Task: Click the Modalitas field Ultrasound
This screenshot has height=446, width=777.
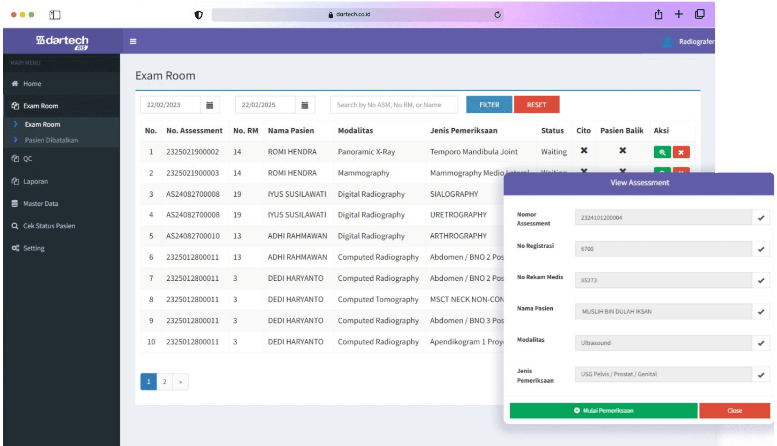Action: [663, 343]
